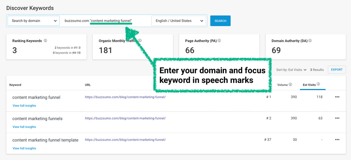The image size is (351, 160).
Task: Open URL link in the funnel template row
Action: click(x=125, y=140)
